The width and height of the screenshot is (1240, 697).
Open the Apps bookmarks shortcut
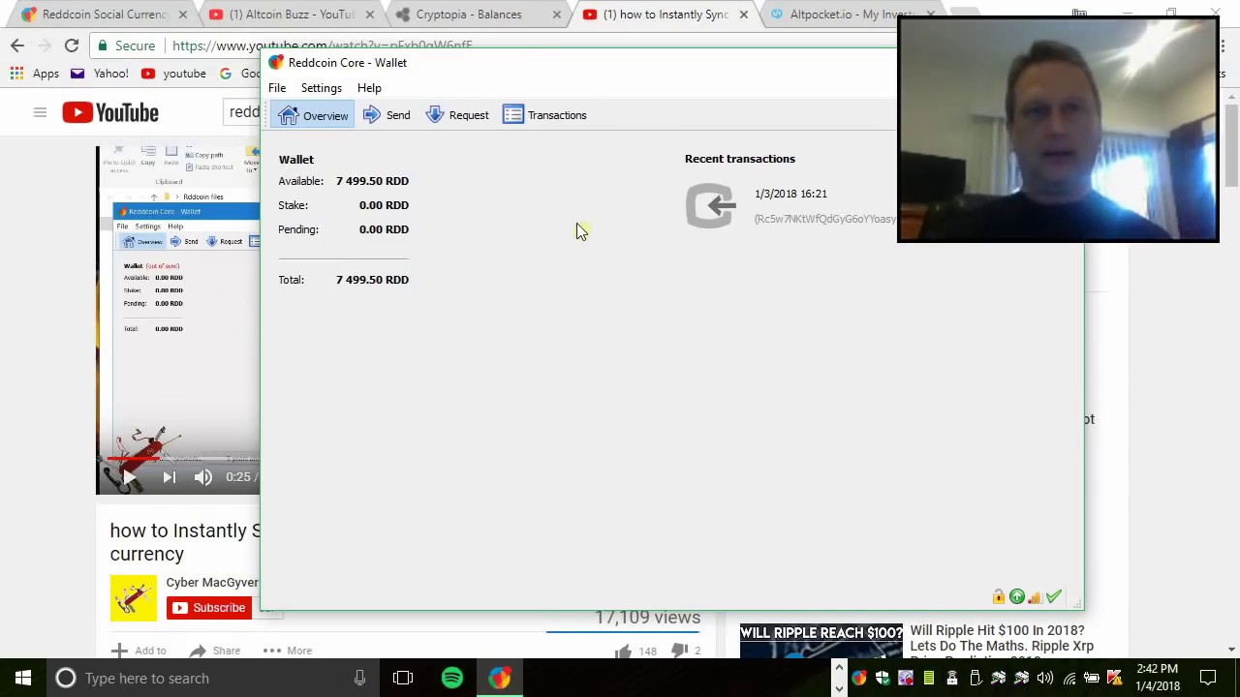[x=34, y=74]
